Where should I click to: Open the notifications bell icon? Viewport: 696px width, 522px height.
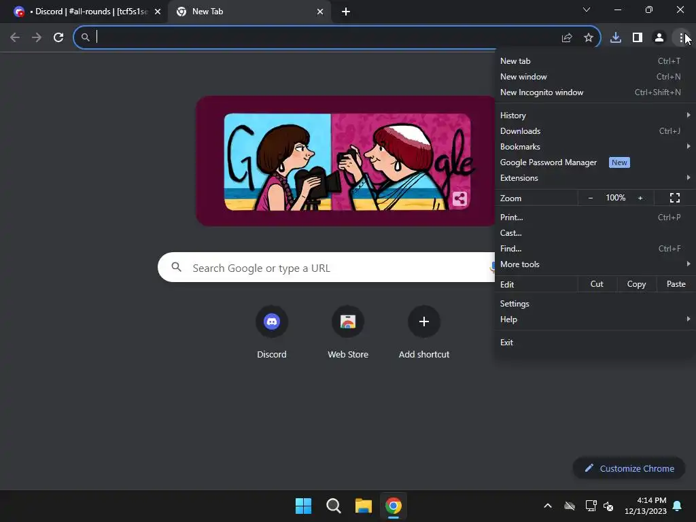(678, 506)
